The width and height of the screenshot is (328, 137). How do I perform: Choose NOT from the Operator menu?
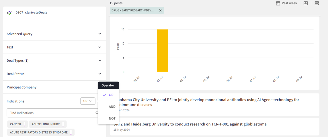coord(112,118)
